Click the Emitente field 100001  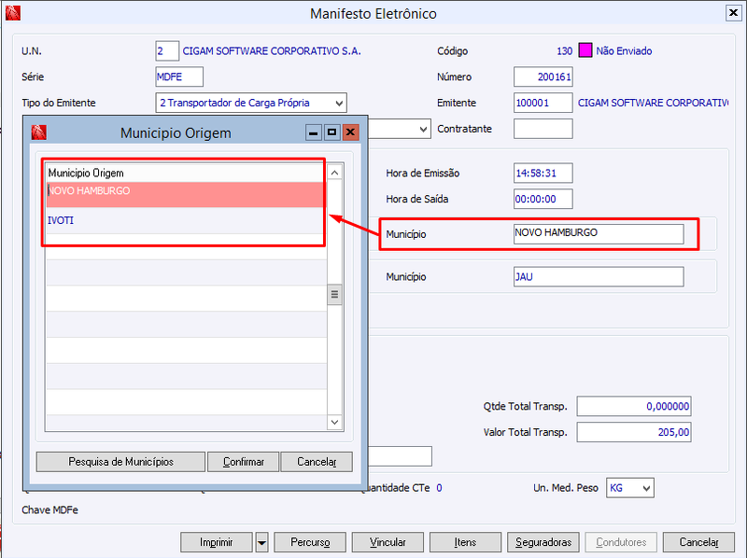pos(543,103)
